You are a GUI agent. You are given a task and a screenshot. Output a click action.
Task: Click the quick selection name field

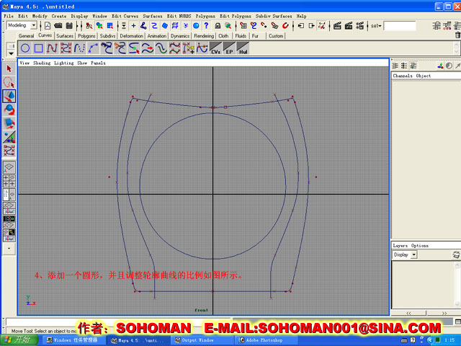click(x=400, y=26)
